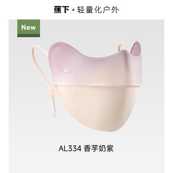The width and height of the screenshot is (173, 173).
Task: Click the dark green stripe under New
Action: click(x=29, y=36)
